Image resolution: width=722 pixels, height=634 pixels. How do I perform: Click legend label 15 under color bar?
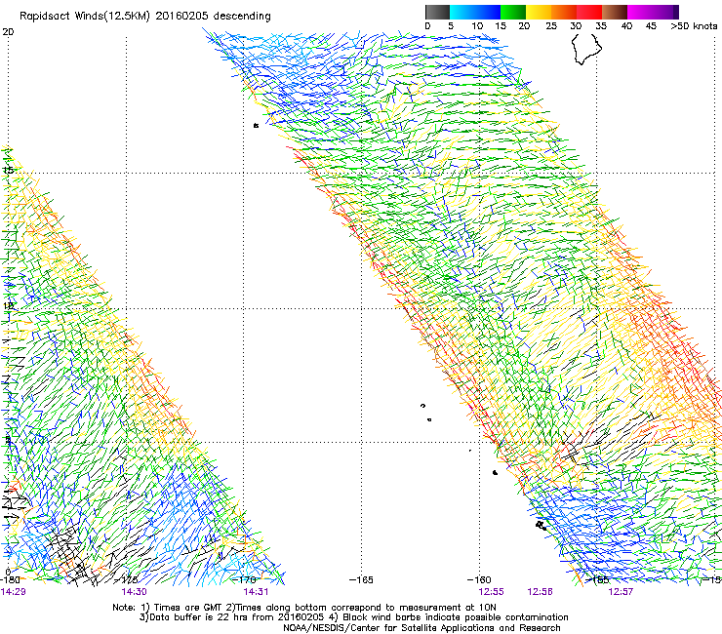(501, 25)
